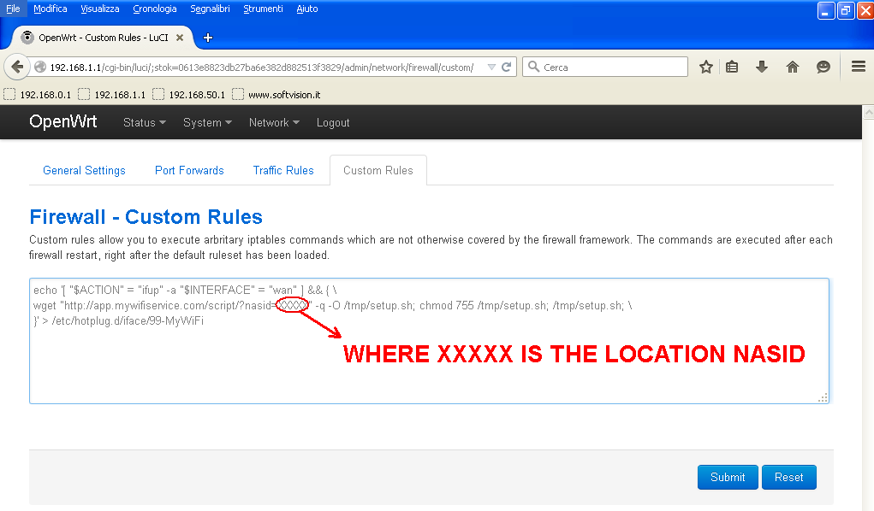Restore down the browser window

tap(846, 10)
